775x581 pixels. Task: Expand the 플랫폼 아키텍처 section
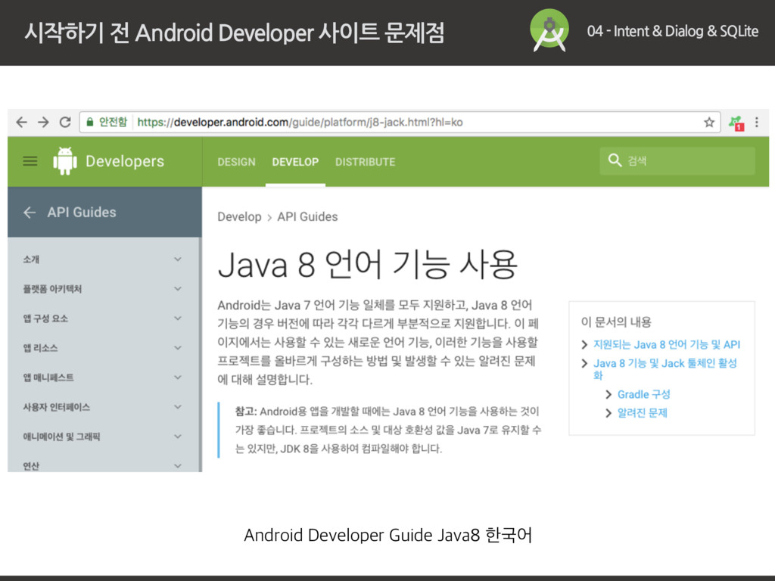click(x=177, y=289)
